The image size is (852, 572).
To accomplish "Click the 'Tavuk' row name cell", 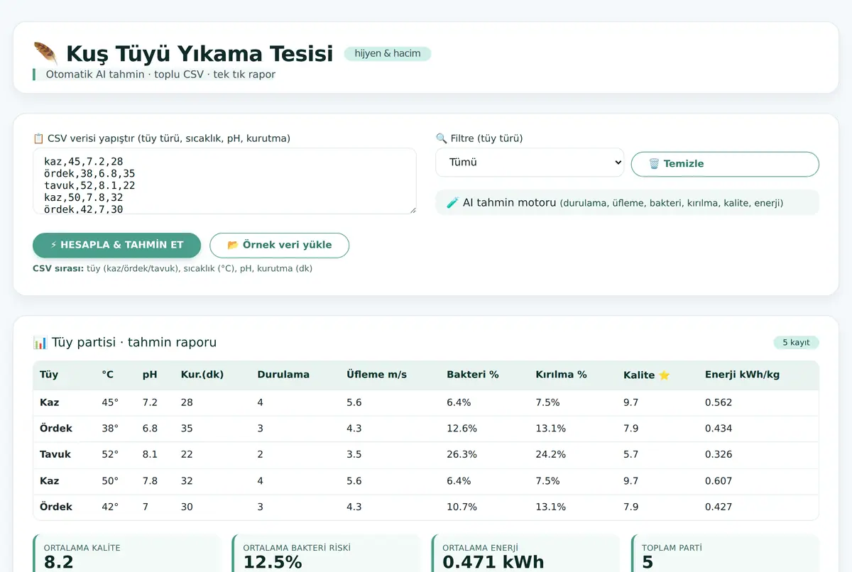I will (x=55, y=454).
